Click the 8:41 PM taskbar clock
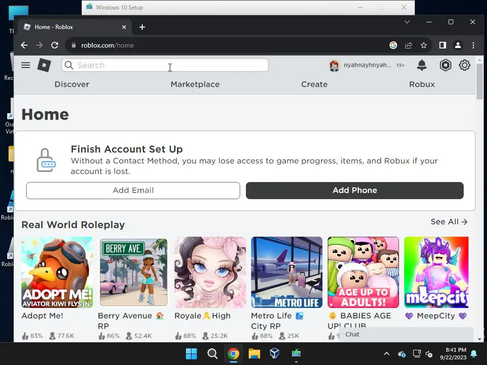 coord(453,354)
